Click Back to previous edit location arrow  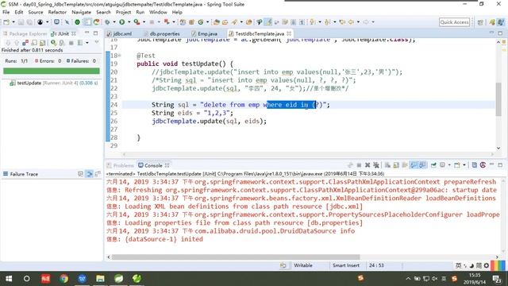tap(342, 22)
